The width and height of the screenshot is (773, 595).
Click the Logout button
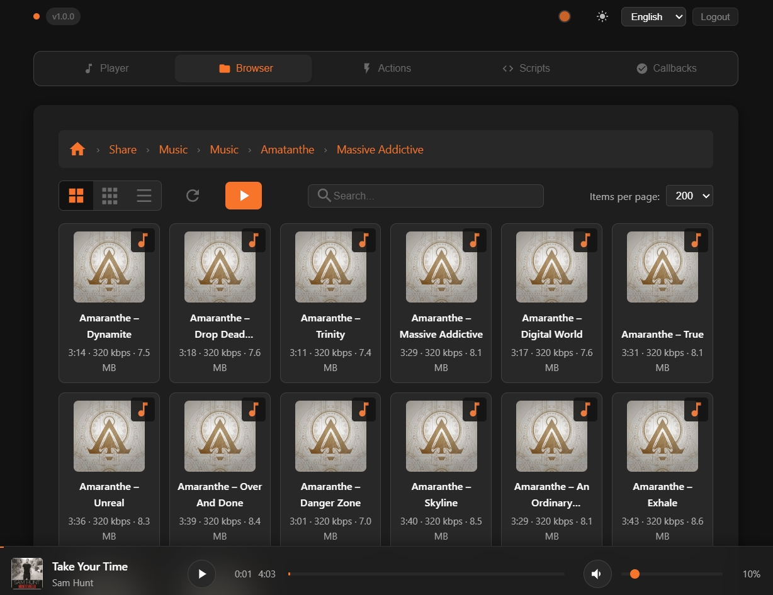715,17
